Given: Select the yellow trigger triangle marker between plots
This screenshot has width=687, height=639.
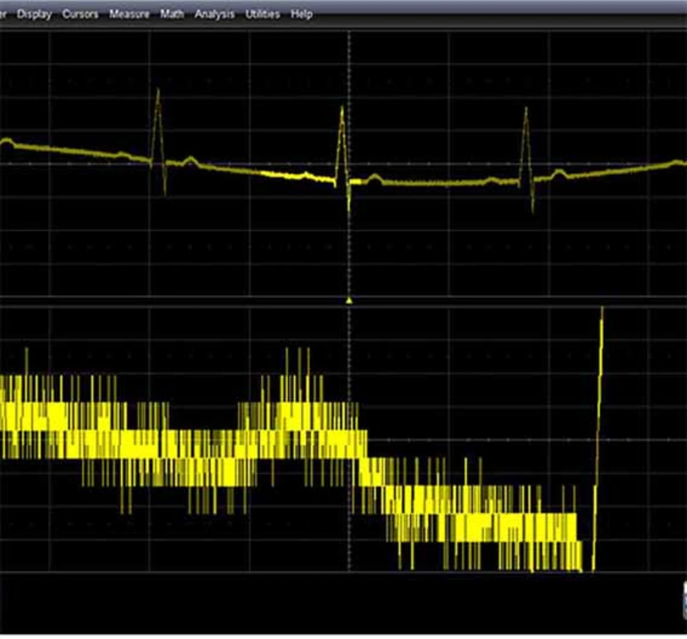Looking at the screenshot, I should click(x=349, y=301).
